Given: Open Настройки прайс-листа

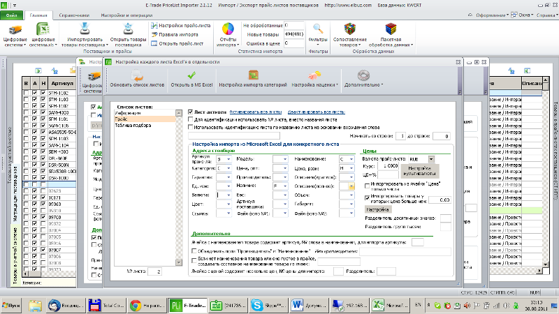Looking at the screenshot, I should [x=181, y=25].
